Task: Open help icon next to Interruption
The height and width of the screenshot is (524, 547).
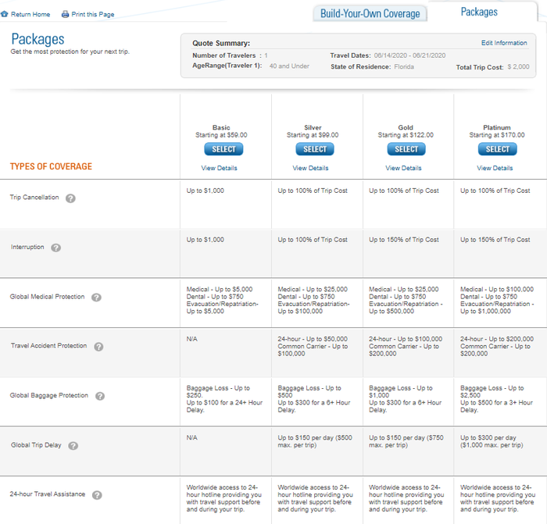Action: [55, 248]
